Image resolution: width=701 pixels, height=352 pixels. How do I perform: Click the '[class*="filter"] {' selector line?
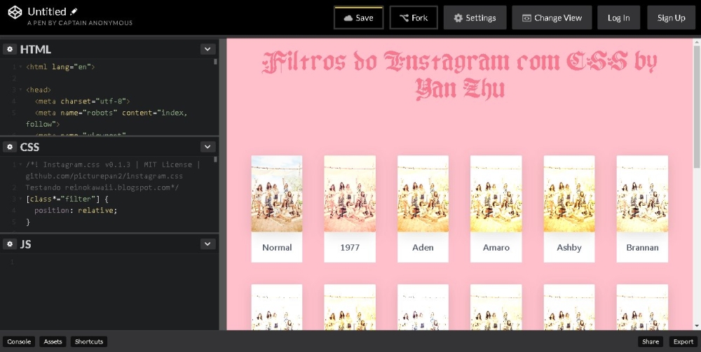click(x=67, y=199)
